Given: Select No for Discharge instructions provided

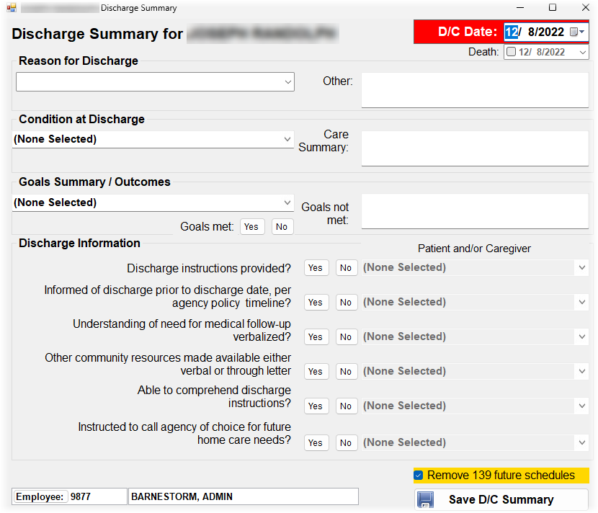Looking at the screenshot, I should click(346, 268).
